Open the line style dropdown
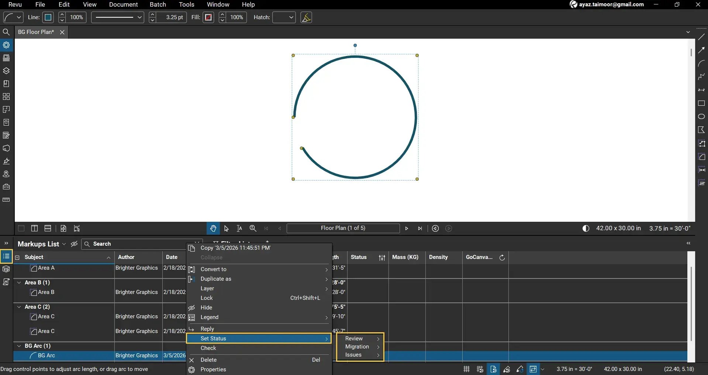Screen dimensions: 708x375 tap(117, 17)
